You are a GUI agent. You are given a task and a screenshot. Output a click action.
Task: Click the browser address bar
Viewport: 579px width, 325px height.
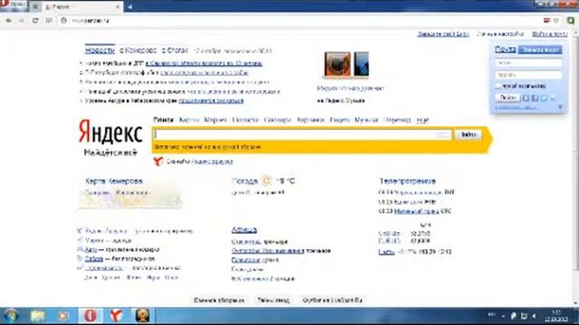coord(303,21)
